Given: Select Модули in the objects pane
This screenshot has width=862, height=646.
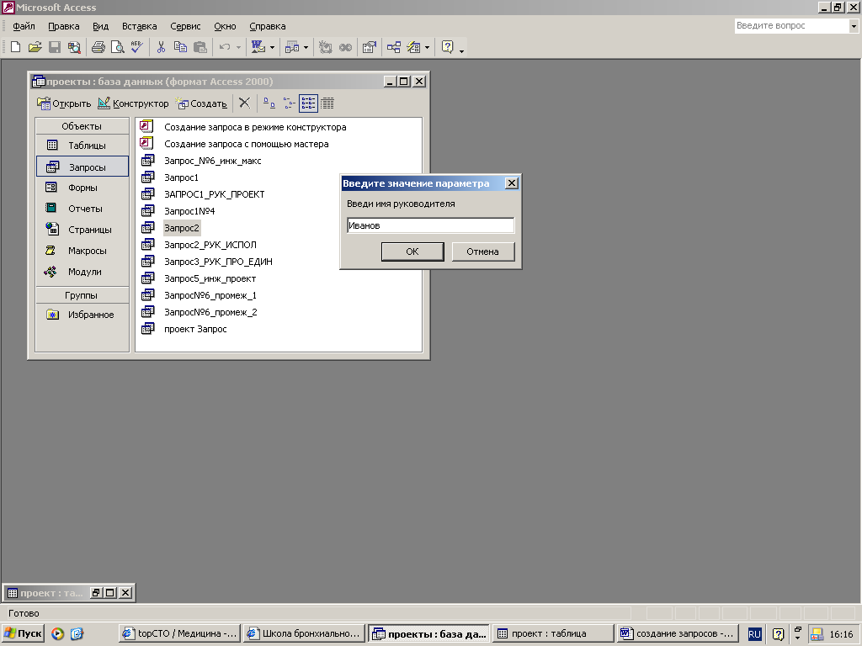Looking at the screenshot, I should pyautogui.click(x=82, y=272).
